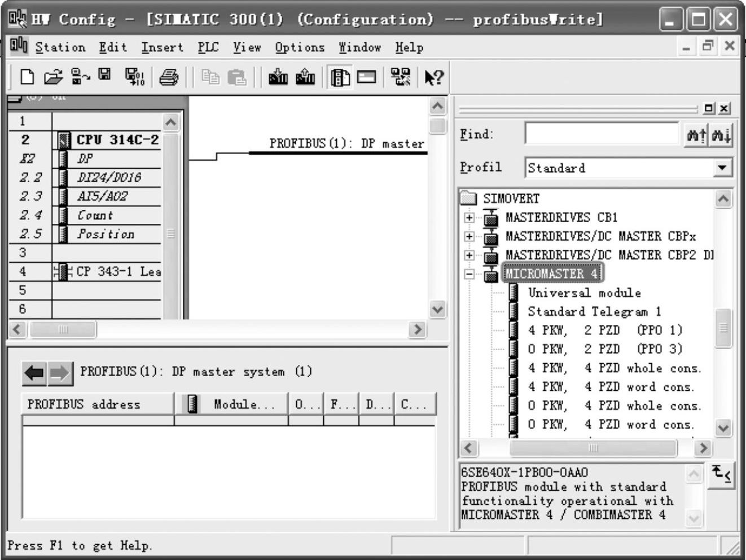Toggle the hardware Catalog view icon
The width and height of the screenshot is (746, 560).
click(x=340, y=77)
